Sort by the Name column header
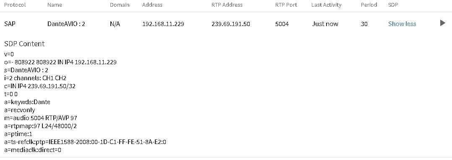This screenshot has width=452, height=160. tap(55, 5)
